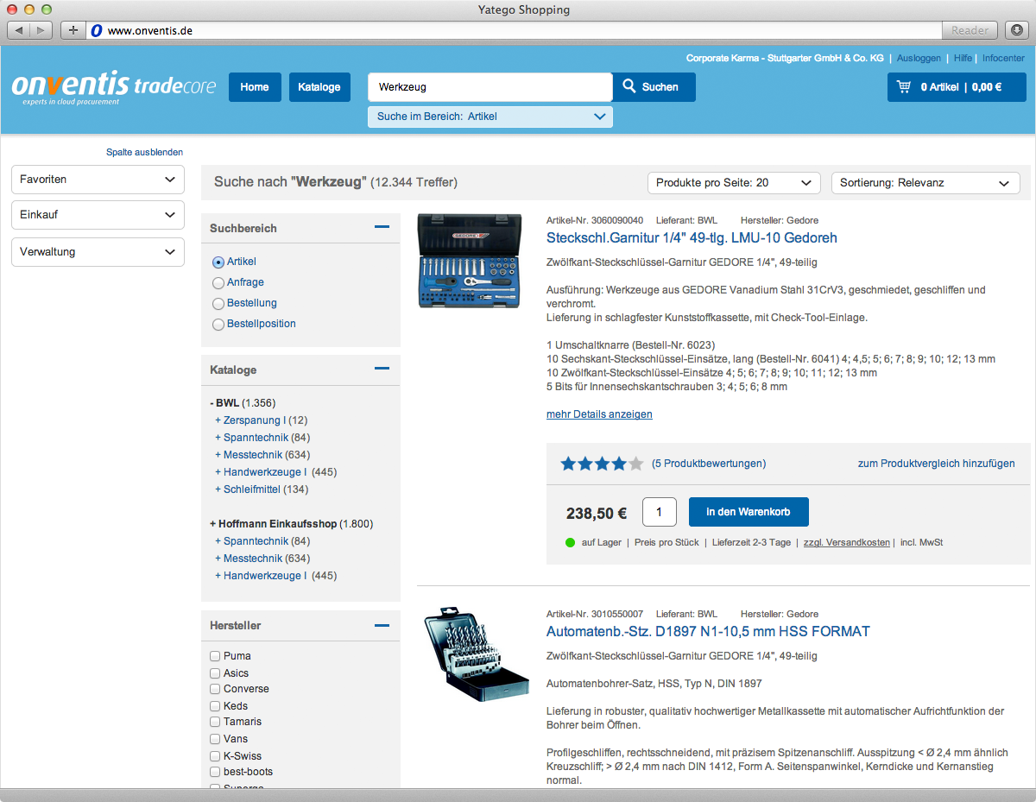Add bookmark with the plus button
The height and width of the screenshot is (802, 1036).
coord(73,30)
